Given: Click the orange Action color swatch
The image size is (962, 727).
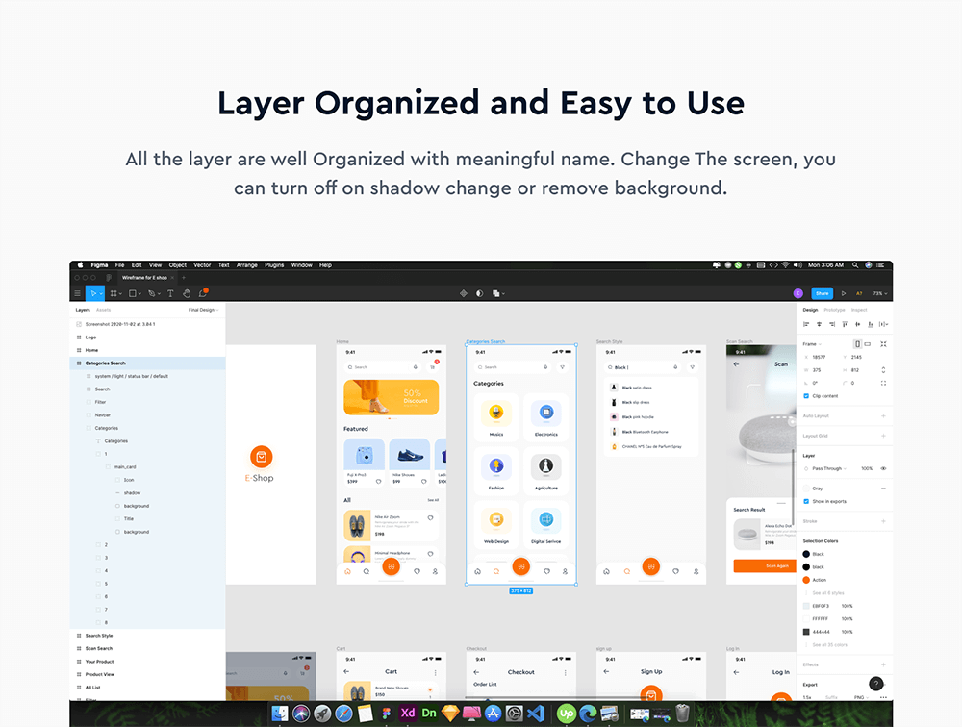Looking at the screenshot, I should click(806, 580).
